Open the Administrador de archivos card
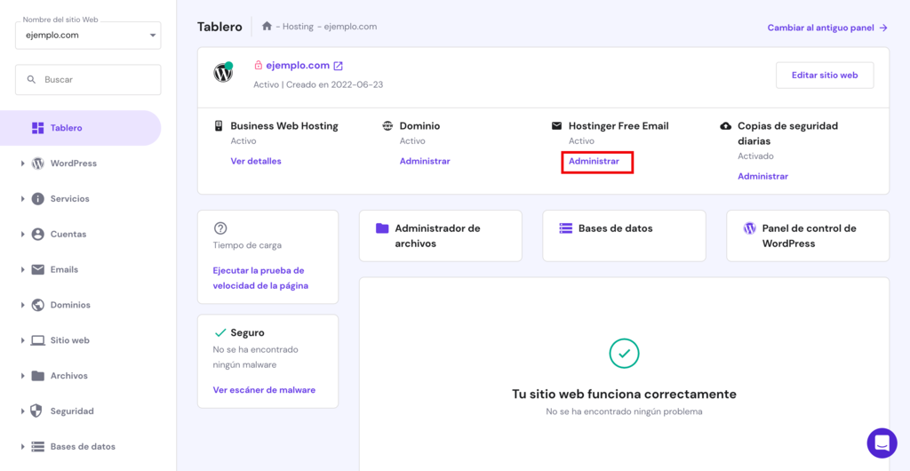 (441, 235)
